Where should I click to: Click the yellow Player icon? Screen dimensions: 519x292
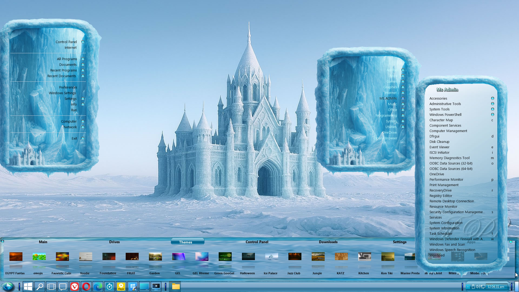(x=121, y=287)
